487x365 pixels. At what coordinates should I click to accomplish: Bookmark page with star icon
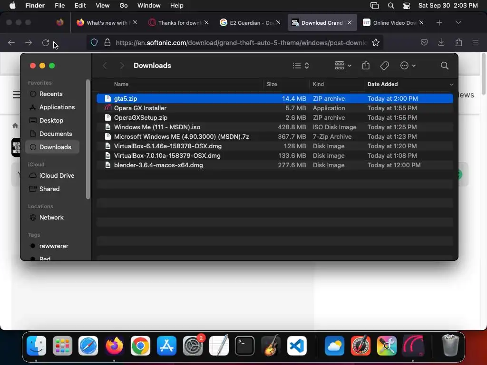point(376,42)
